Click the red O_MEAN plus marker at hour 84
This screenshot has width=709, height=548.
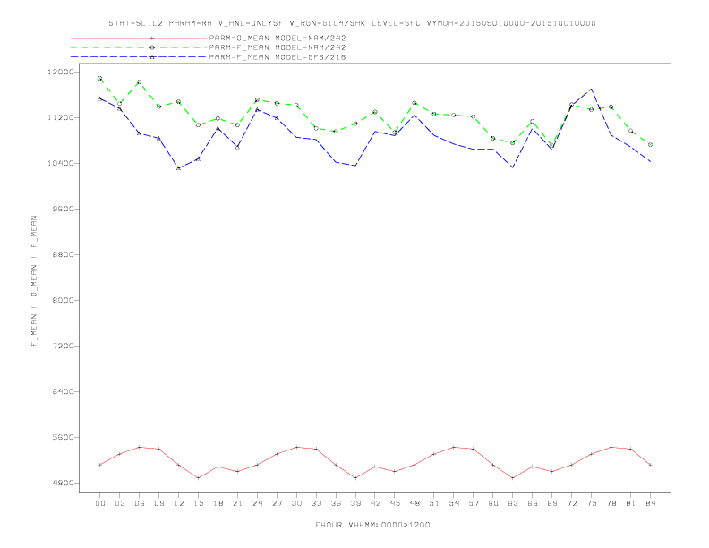pyautogui.click(x=650, y=465)
